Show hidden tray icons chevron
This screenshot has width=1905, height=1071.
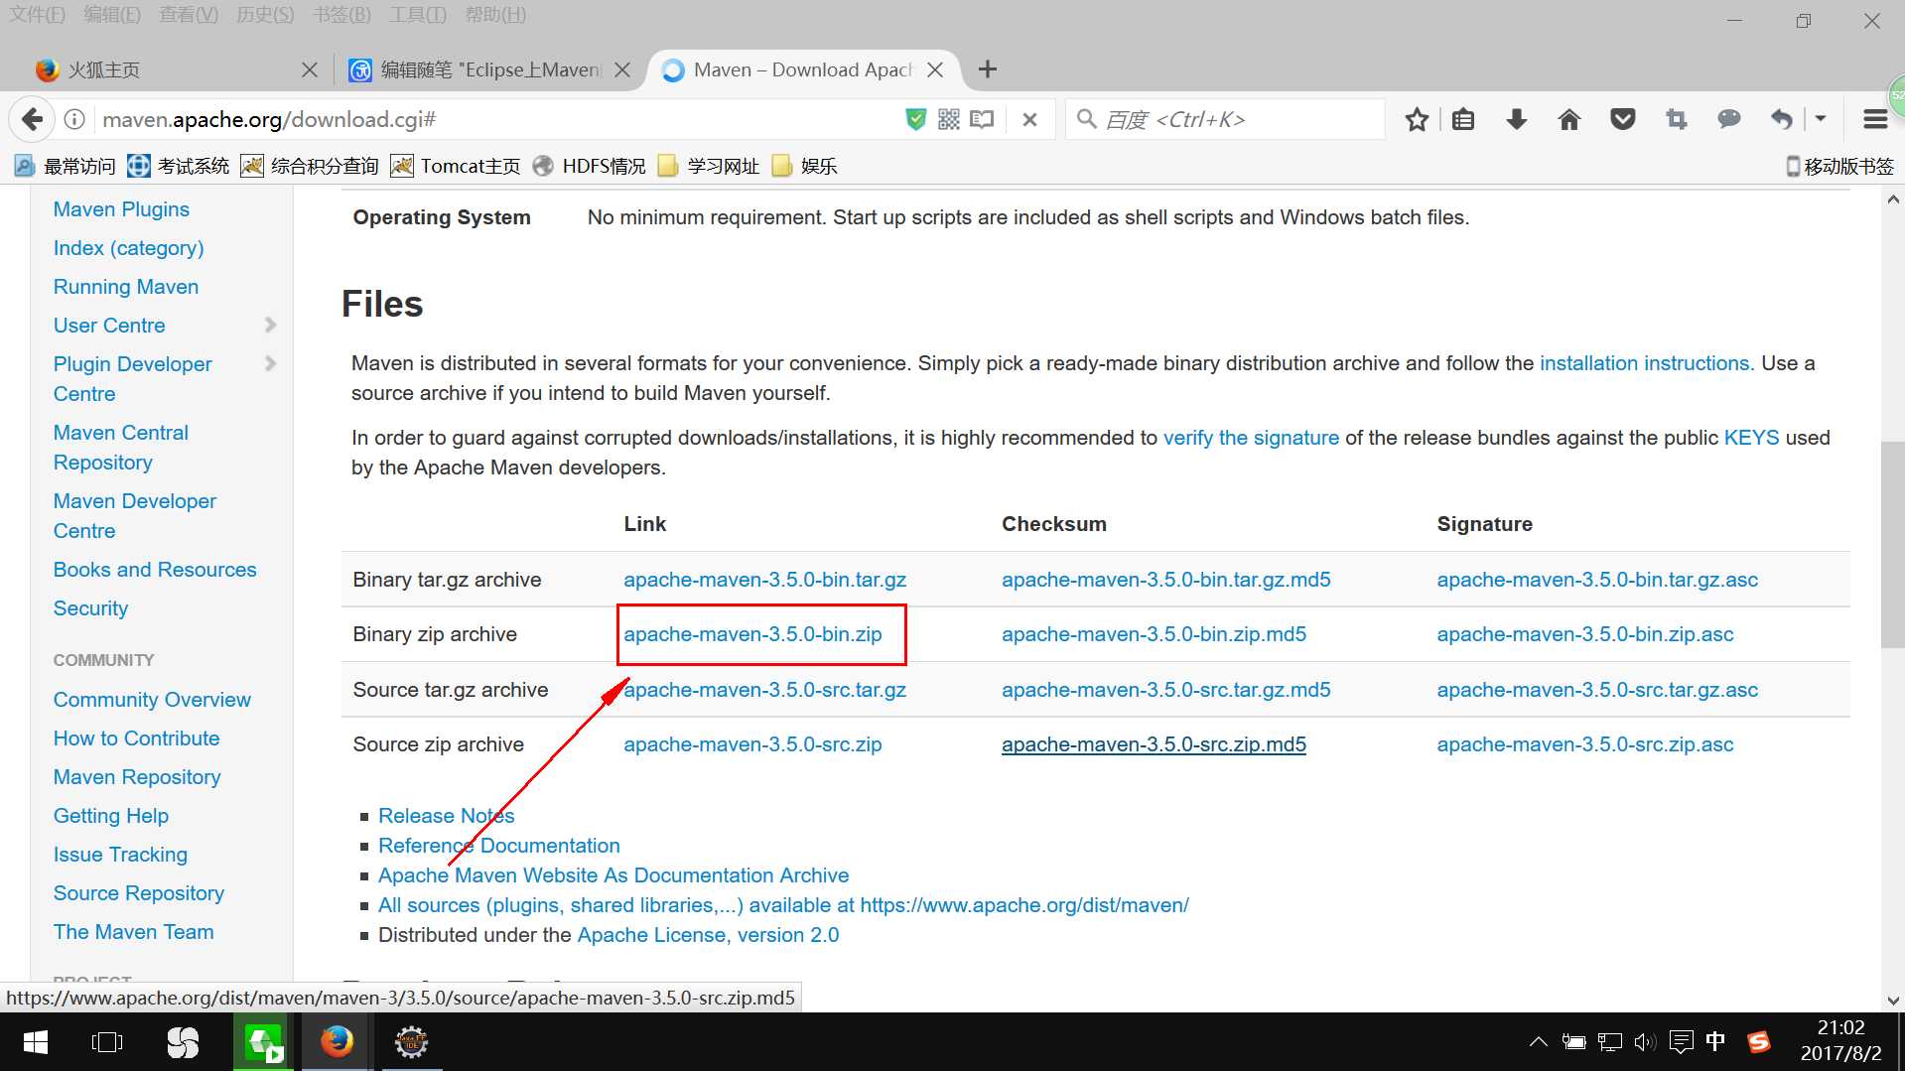point(1538,1042)
